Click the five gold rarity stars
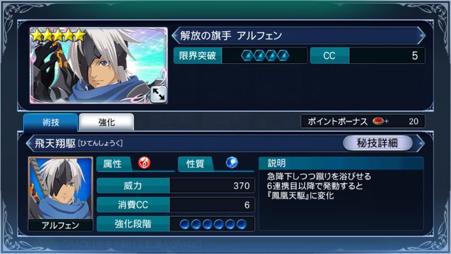Screen dimensions: 451x254 (59, 35)
